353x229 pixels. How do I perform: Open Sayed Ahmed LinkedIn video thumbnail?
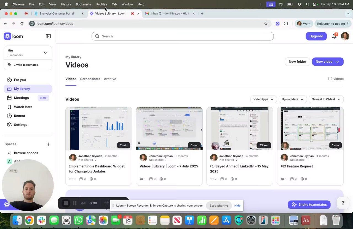click(x=240, y=129)
